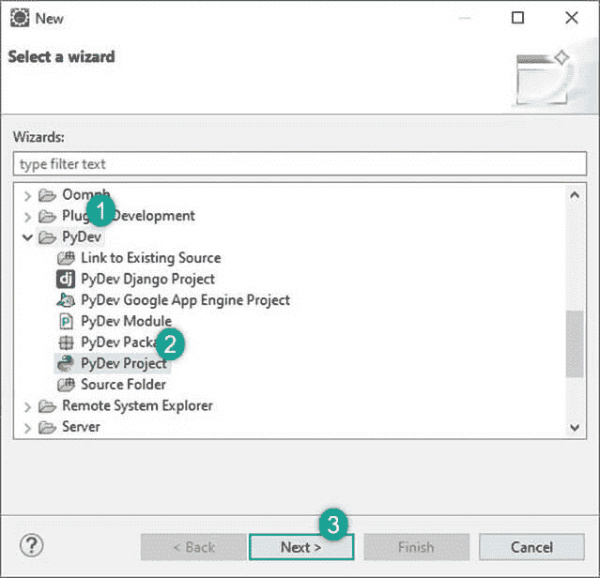This screenshot has height=578, width=600.
Task: Focus the type filter text field
Action: pos(300,164)
